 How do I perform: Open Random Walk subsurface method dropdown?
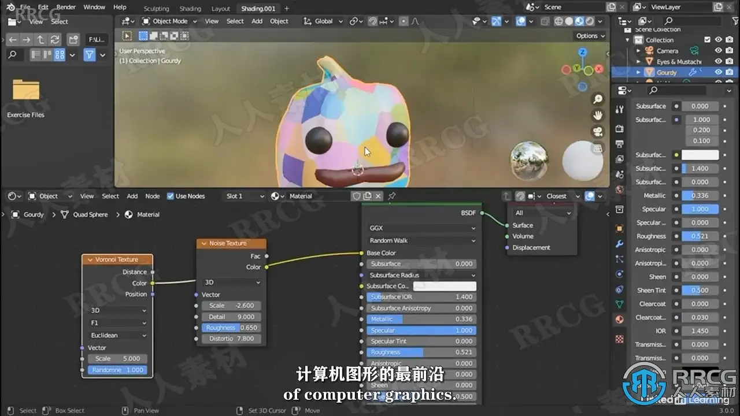pos(421,240)
